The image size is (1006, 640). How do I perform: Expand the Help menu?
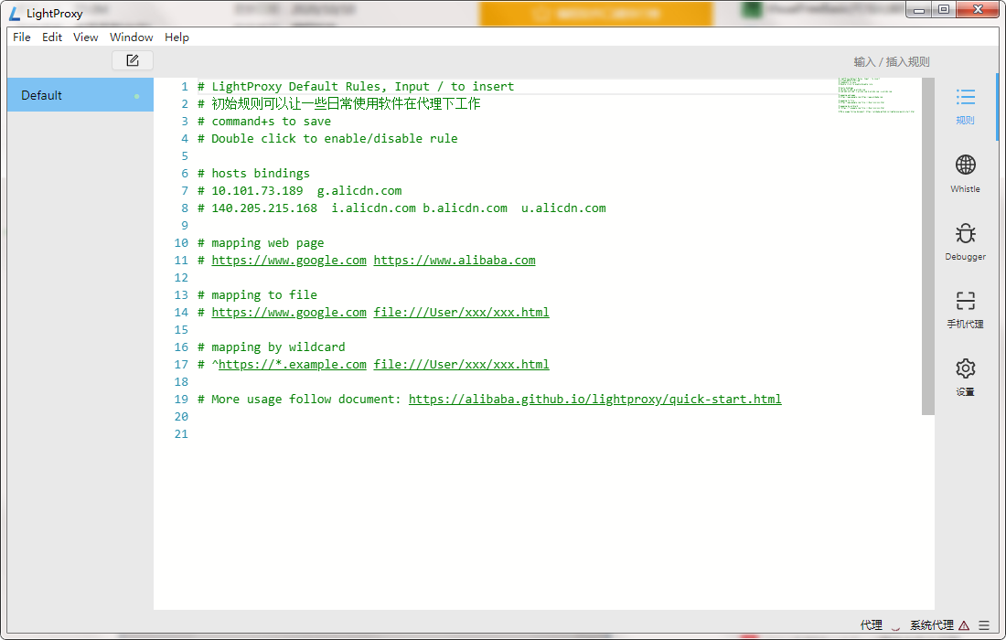tap(177, 37)
